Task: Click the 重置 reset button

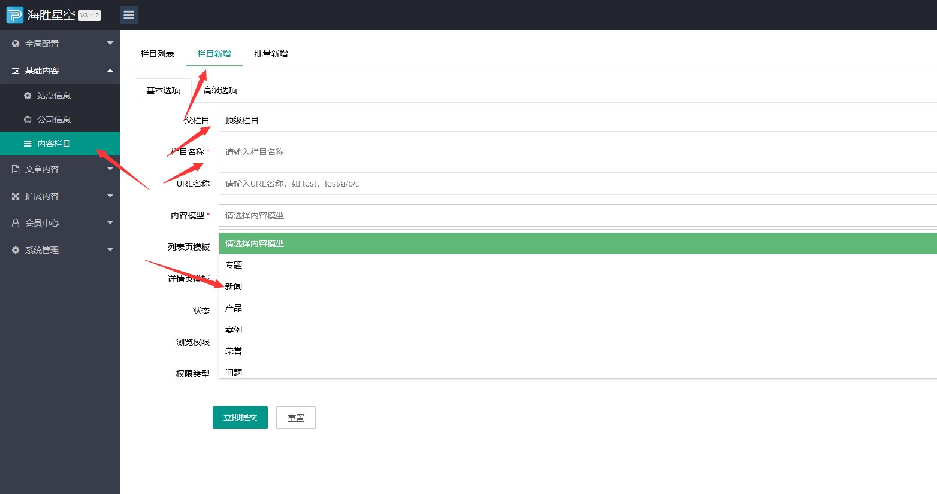Action: tap(296, 417)
